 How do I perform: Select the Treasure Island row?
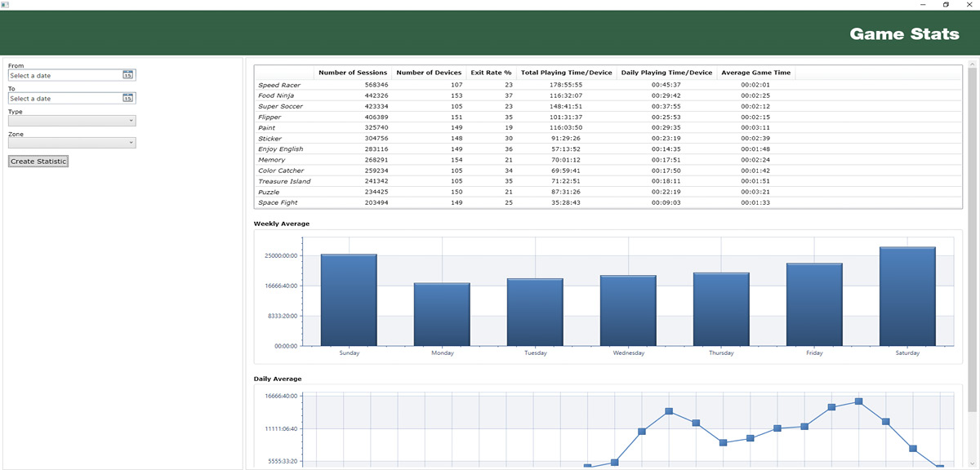pyautogui.click(x=284, y=181)
